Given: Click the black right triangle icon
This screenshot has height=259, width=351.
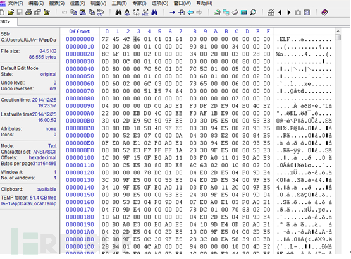Looking at the screenshot, I should coord(289,13).
